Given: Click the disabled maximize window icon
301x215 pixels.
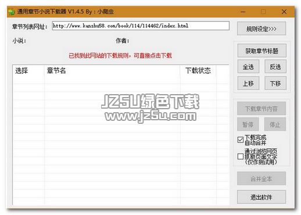Looking at the screenshot, I should [x=263, y=12].
